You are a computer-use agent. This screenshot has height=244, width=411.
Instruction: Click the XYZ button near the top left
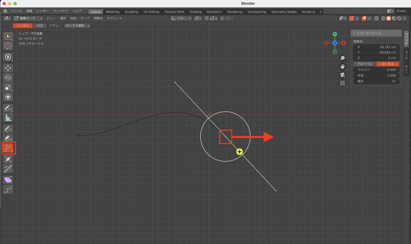[x=40, y=25]
